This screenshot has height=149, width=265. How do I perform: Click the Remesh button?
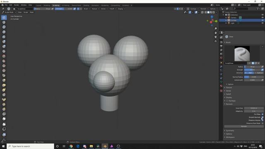pos(244,126)
